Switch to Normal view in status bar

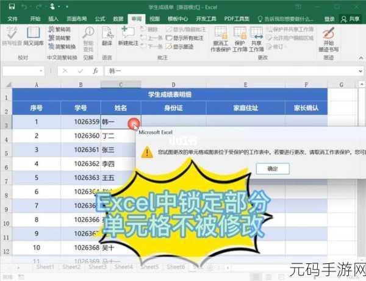(x=256, y=277)
